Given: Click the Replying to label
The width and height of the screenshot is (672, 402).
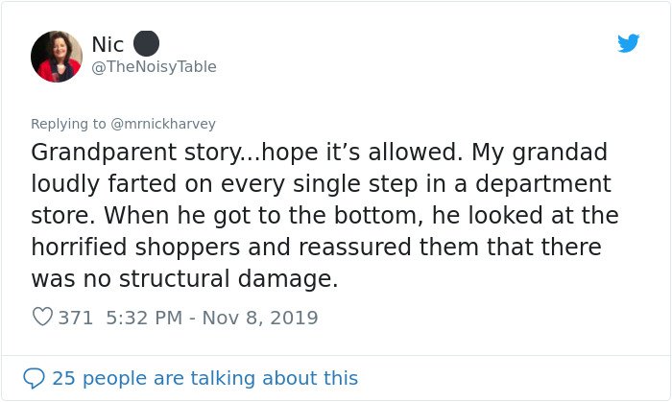Looking at the screenshot, I should 68,124.
